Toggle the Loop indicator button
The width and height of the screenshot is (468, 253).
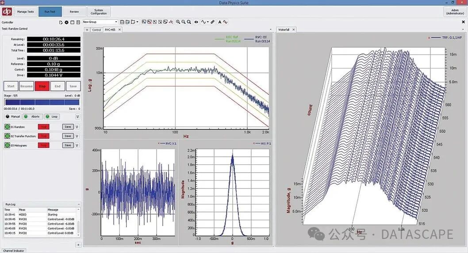[52, 117]
